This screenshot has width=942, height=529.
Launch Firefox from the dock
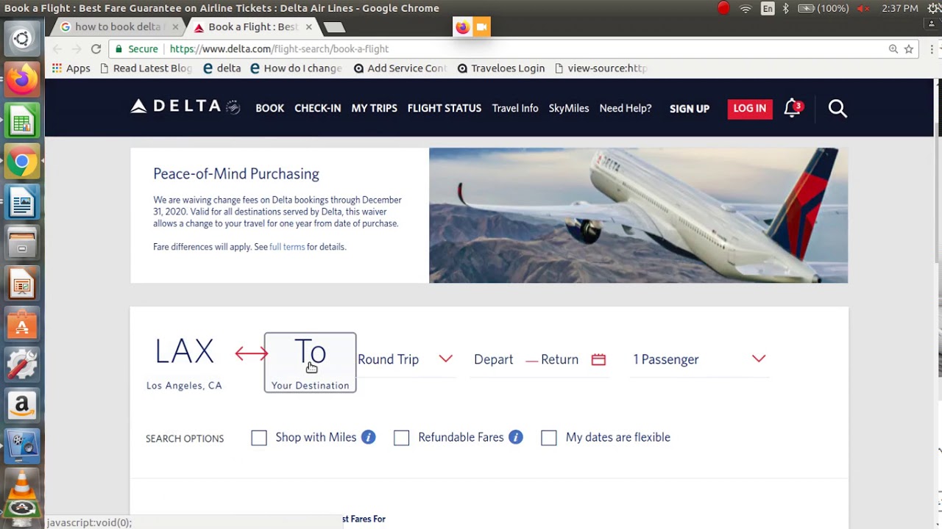coord(22,79)
